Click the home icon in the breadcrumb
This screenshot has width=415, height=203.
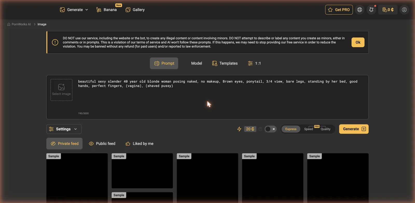9,24
